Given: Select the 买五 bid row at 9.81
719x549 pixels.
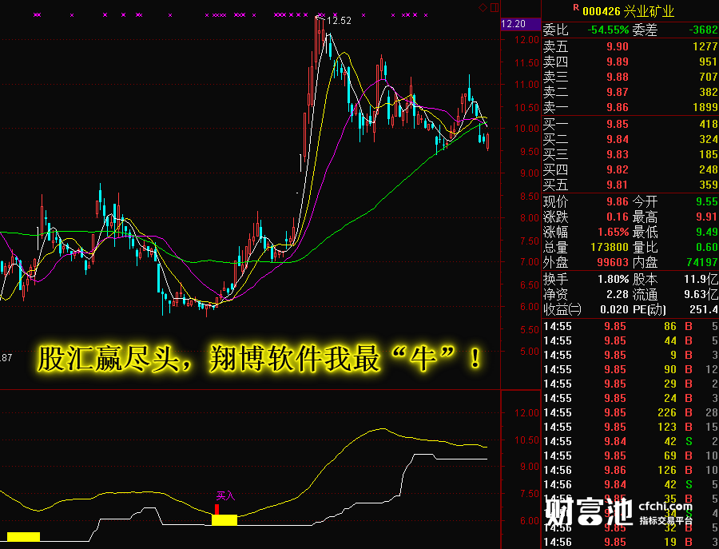Looking at the screenshot, I should point(630,185).
